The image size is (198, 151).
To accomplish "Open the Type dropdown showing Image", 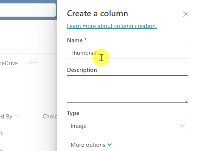I will coord(127,125).
